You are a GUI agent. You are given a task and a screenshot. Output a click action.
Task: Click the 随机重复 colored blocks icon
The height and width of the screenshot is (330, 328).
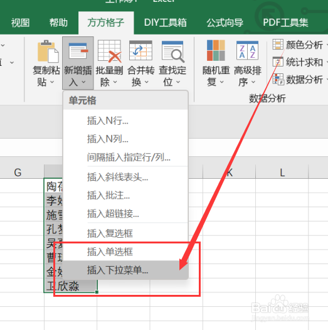coord(216,50)
